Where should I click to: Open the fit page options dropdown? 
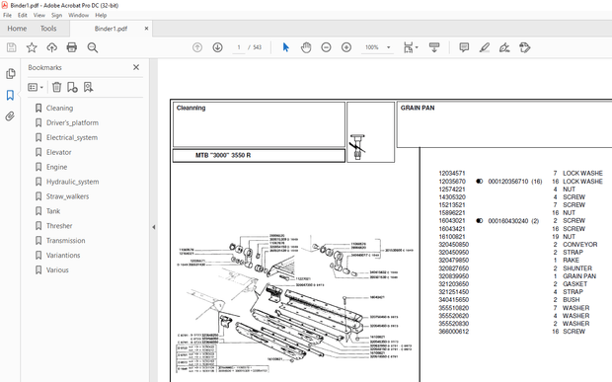tap(411, 47)
